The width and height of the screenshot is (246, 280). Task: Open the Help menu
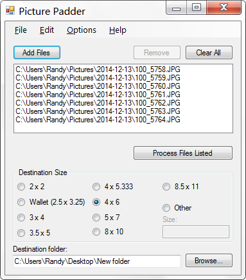(x=118, y=30)
